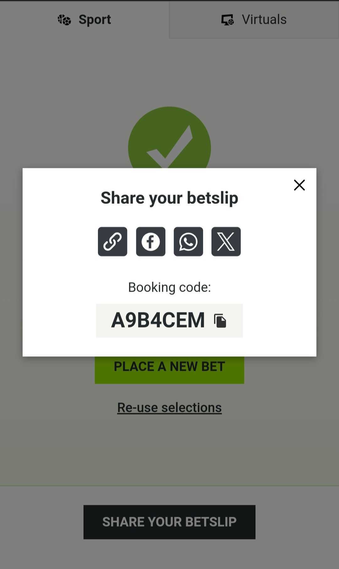Switch to the Virtuals tab
This screenshot has height=569, width=339.
(254, 19)
